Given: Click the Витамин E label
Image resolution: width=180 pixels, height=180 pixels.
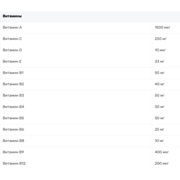Looking at the screenshot, I should tap(12, 61).
